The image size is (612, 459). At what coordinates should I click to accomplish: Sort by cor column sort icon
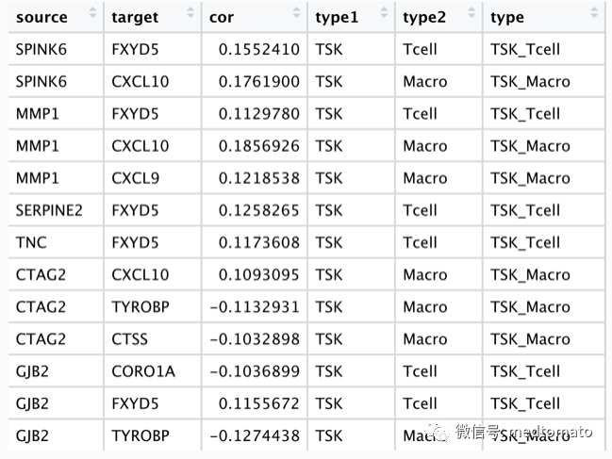(297, 13)
